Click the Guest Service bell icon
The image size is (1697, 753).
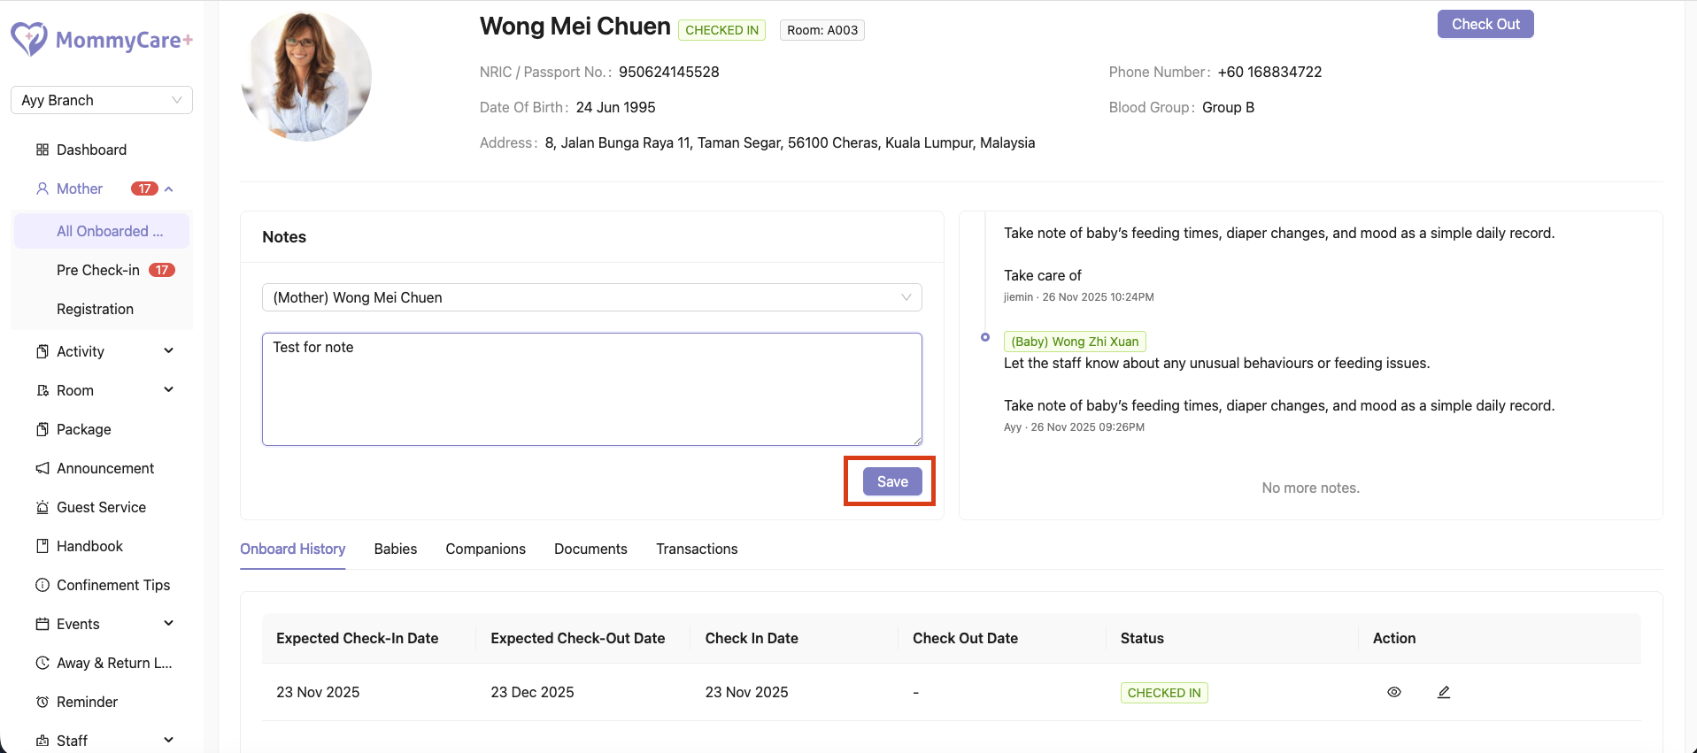pos(42,507)
